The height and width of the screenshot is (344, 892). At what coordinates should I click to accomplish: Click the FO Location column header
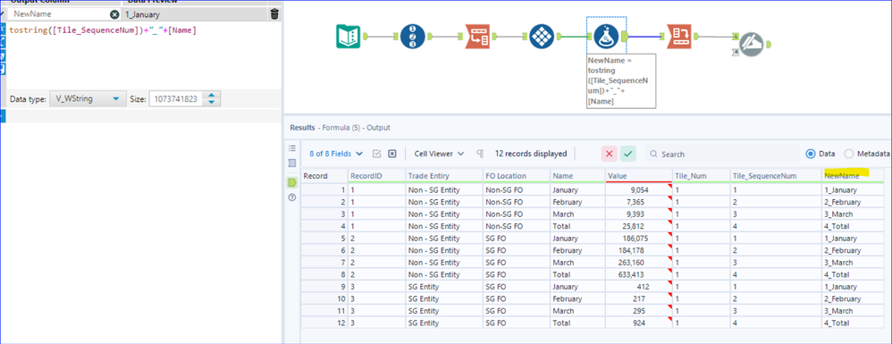click(x=516, y=176)
